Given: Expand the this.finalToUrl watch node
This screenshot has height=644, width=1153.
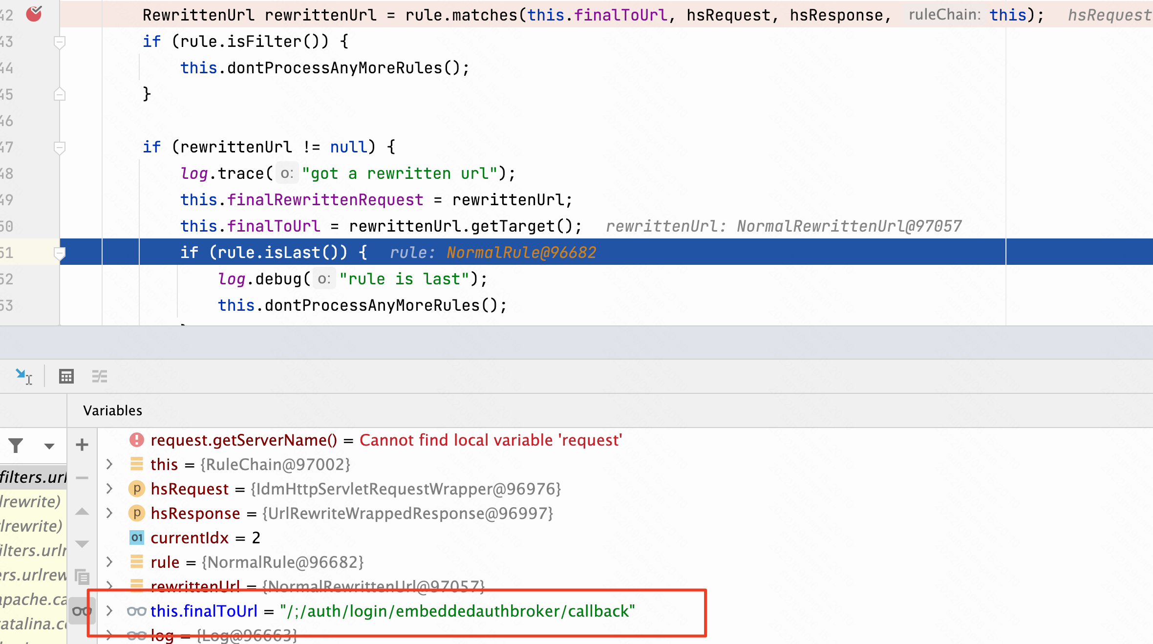Looking at the screenshot, I should [109, 611].
